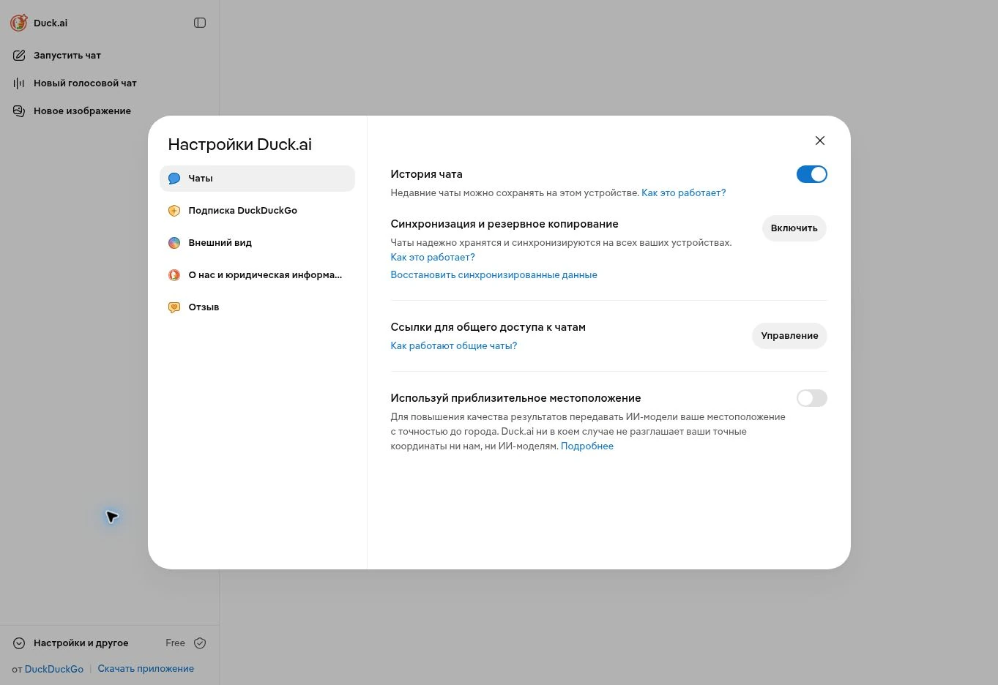Close the settings dialog with X
The image size is (998, 685).
point(820,141)
